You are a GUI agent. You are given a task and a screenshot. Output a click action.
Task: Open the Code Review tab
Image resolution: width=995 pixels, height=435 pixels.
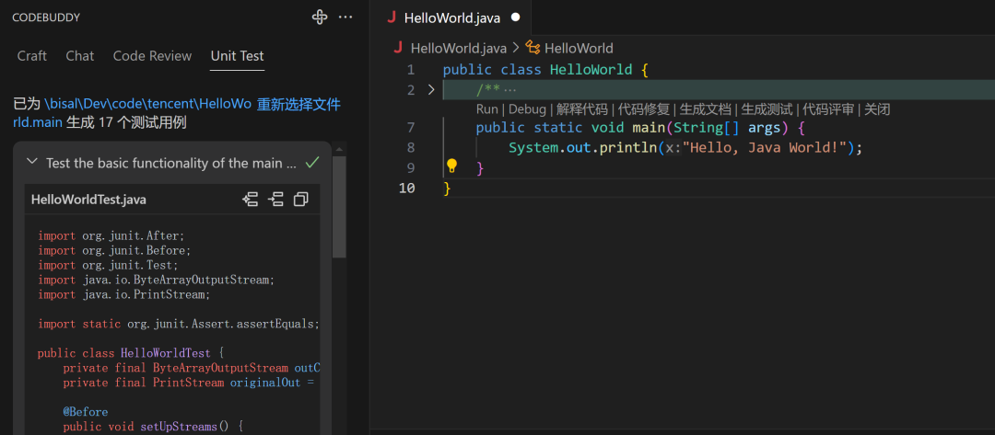point(152,56)
